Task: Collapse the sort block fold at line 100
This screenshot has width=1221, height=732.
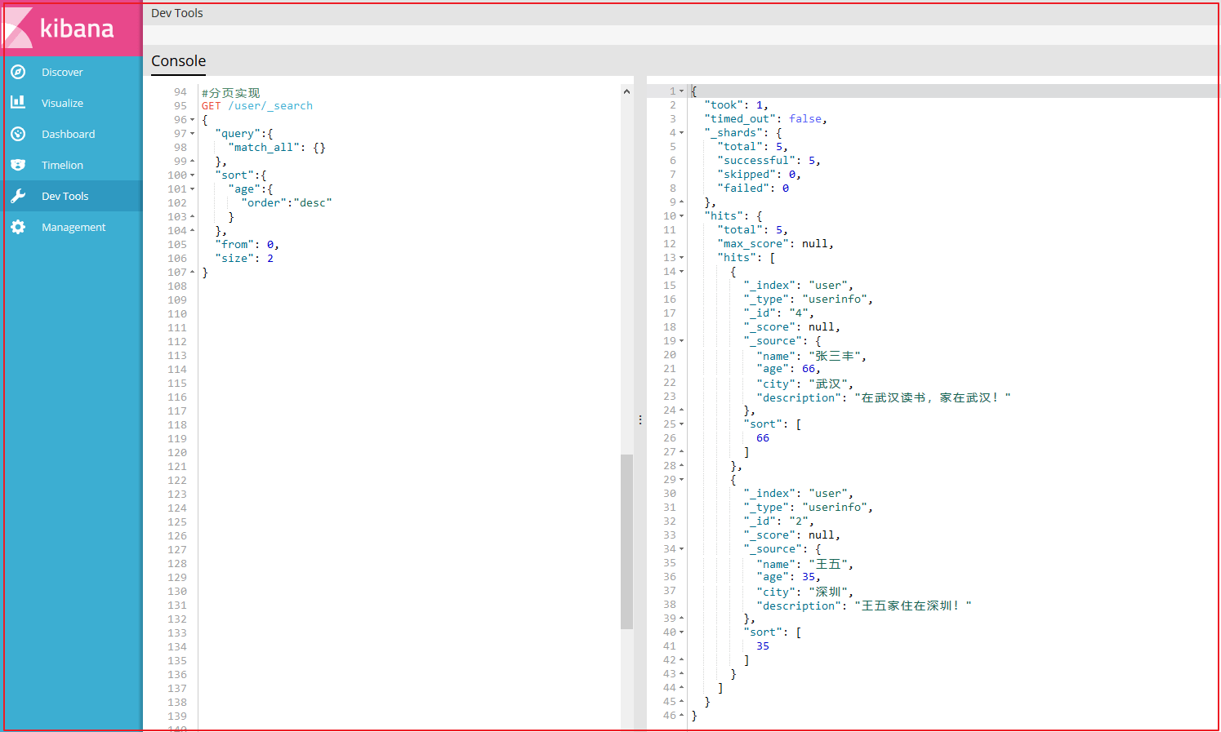Action: (192, 175)
